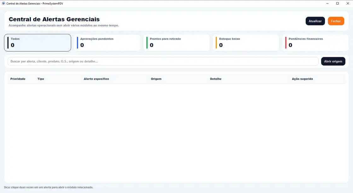353x193 pixels.
Task: Sort by the Ação sugerida column header
Action: (x=302, y=79)
